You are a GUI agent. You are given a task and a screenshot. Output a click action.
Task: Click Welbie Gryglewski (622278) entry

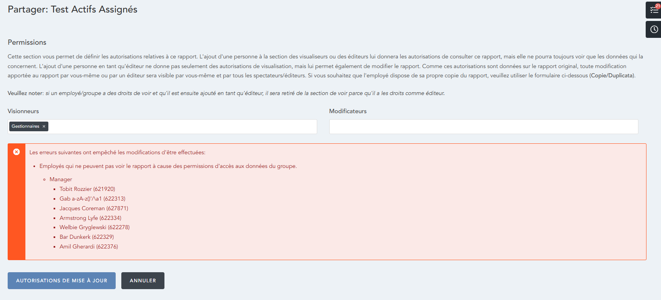(x=95, y=228)
